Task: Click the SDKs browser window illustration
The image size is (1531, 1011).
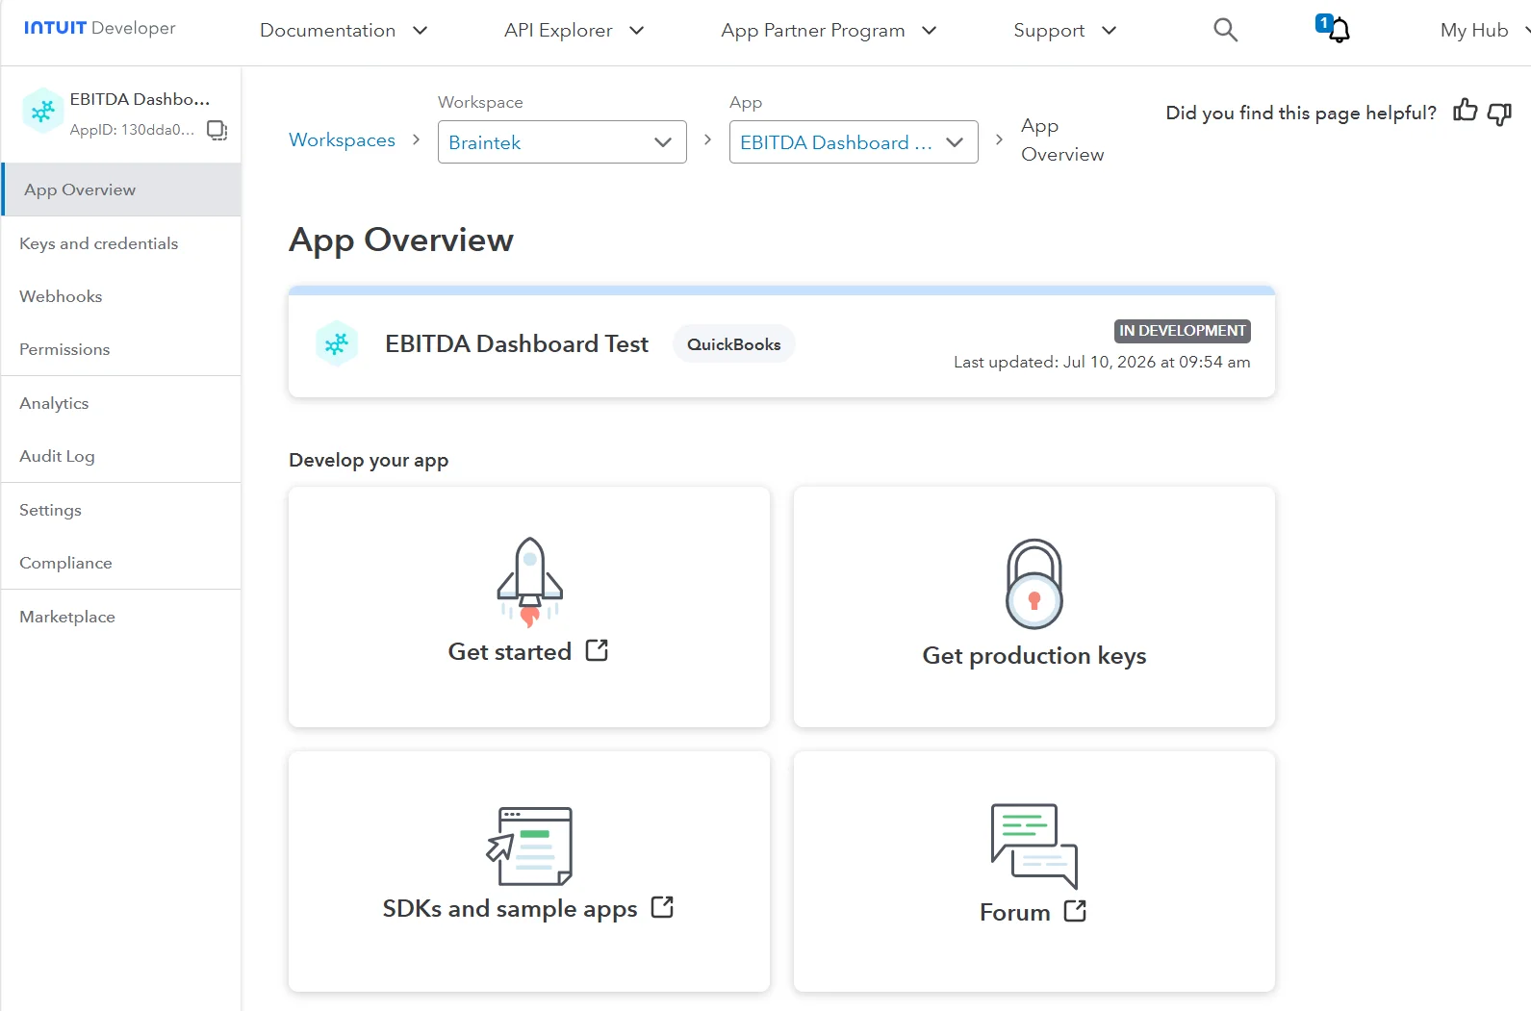Action: click(x=529, y=846)
